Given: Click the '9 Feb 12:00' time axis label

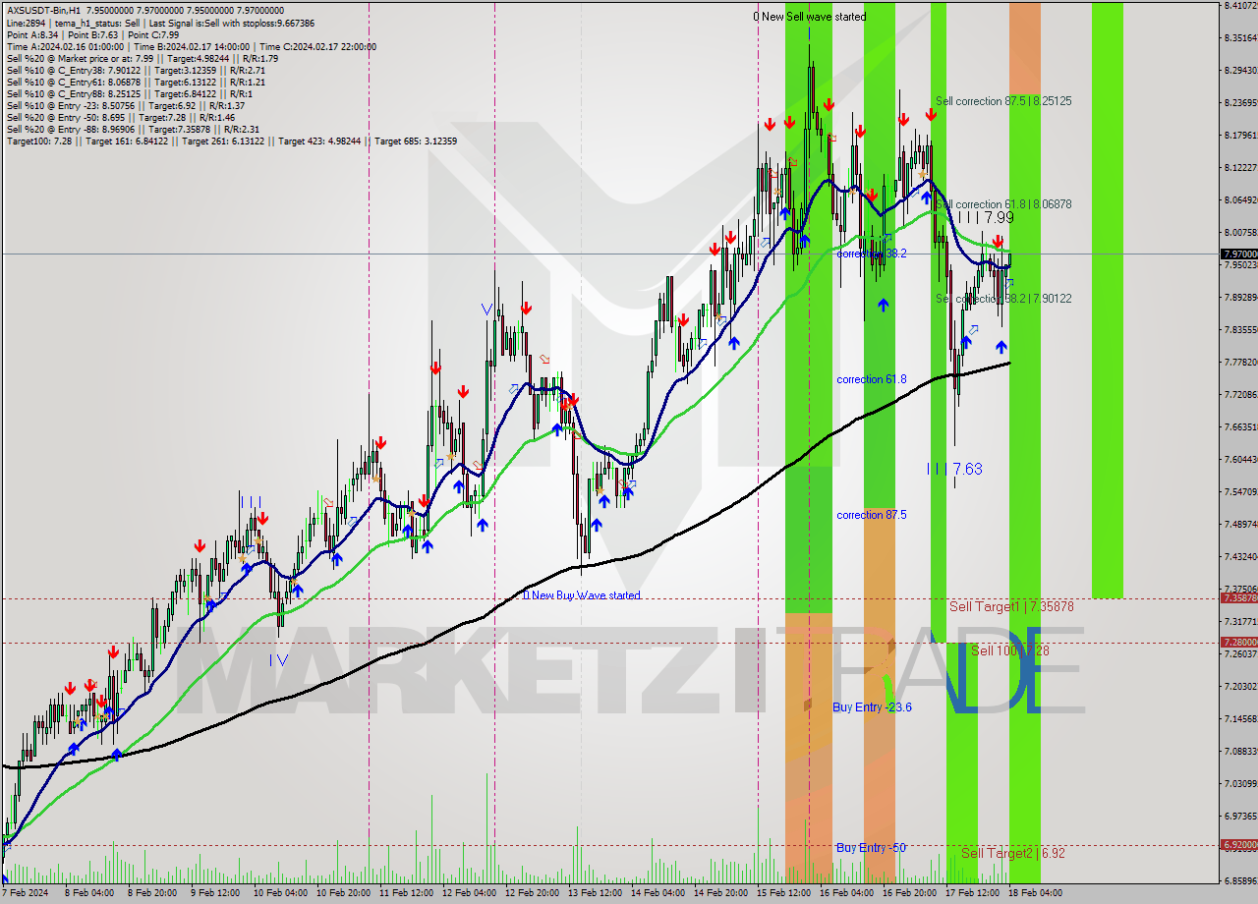Looking at the screenshot, I should click(x=214, y=893).
